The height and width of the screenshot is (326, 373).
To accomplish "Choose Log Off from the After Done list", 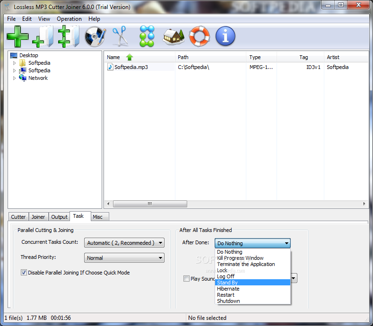I will point(252,276).
